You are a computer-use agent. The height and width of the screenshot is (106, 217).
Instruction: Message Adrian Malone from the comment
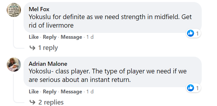click(71, 92)
